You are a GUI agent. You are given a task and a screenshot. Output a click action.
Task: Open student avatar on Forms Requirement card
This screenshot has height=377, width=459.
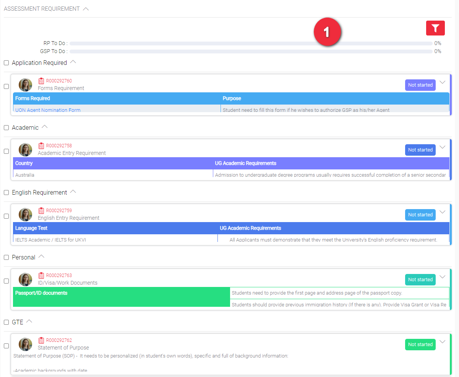click(x=26, y=85)
